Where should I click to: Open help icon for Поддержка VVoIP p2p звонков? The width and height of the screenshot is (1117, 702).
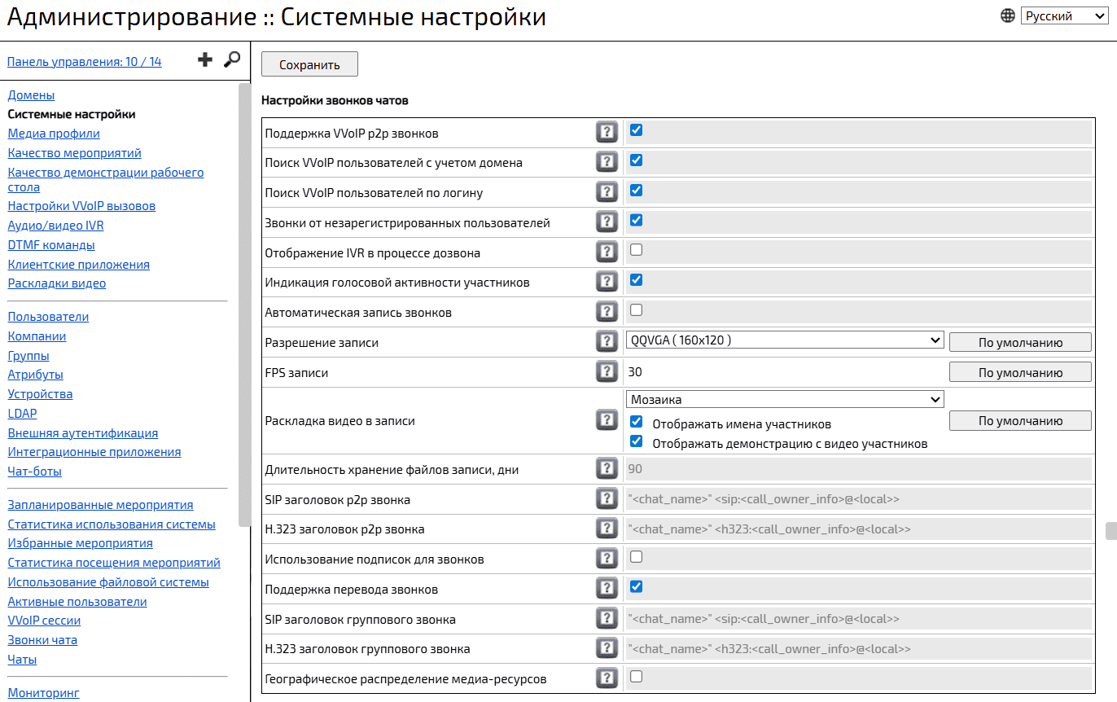(x=607, y=132)
